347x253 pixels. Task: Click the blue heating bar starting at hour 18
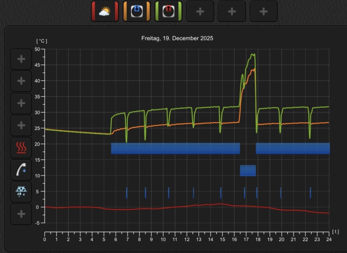(293, 148)
